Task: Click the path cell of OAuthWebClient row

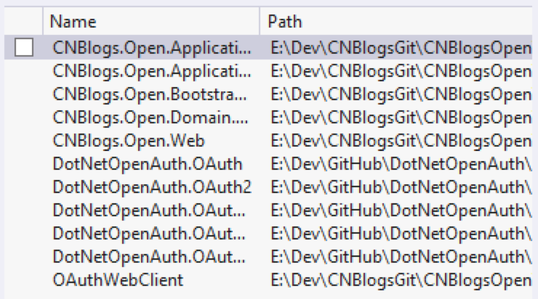Action: click(401, 280)
